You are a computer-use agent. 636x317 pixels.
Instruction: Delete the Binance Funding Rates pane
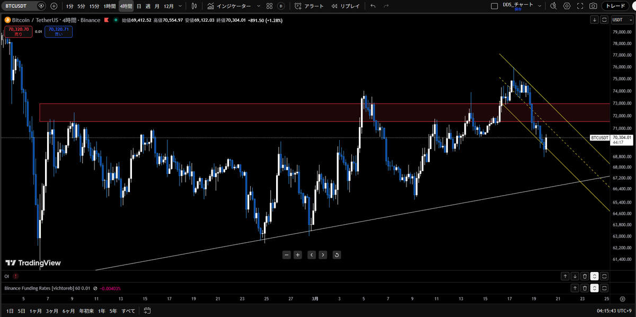585,288
